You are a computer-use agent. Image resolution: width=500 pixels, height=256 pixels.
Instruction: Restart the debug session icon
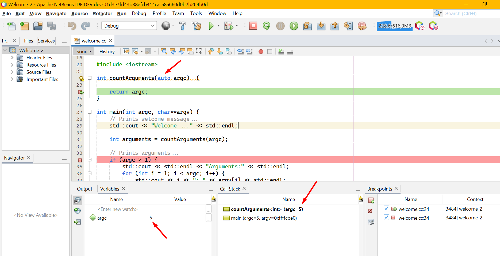tap(267, 26)
